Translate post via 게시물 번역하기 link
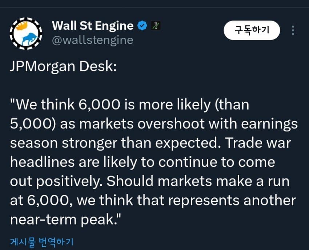The image size is (309, 250). pyautogui.click(x=42, y=242)
